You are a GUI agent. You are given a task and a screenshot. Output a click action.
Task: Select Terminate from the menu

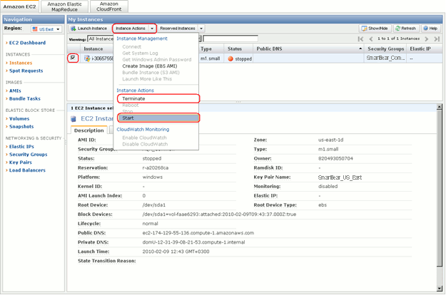point(158,98)
